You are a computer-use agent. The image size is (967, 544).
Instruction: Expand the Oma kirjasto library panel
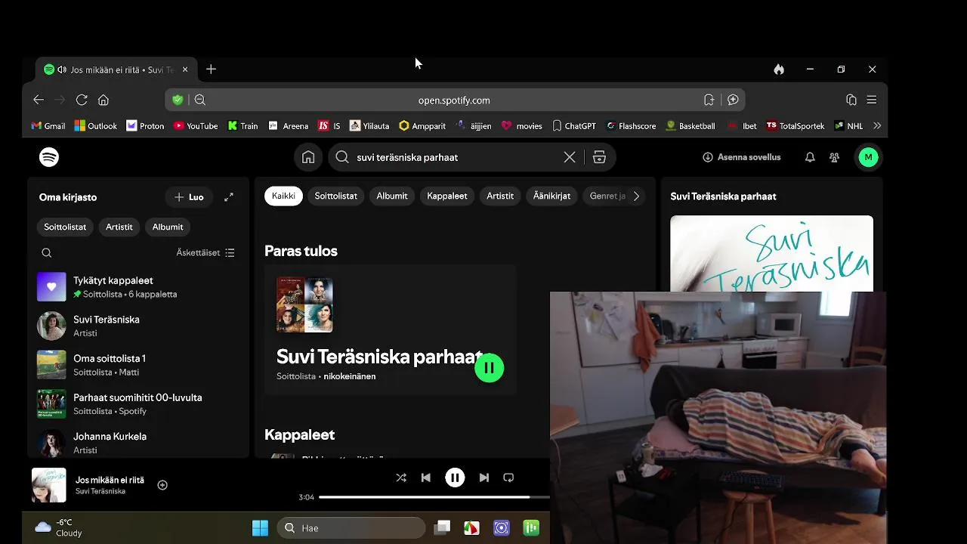(229, 197)
